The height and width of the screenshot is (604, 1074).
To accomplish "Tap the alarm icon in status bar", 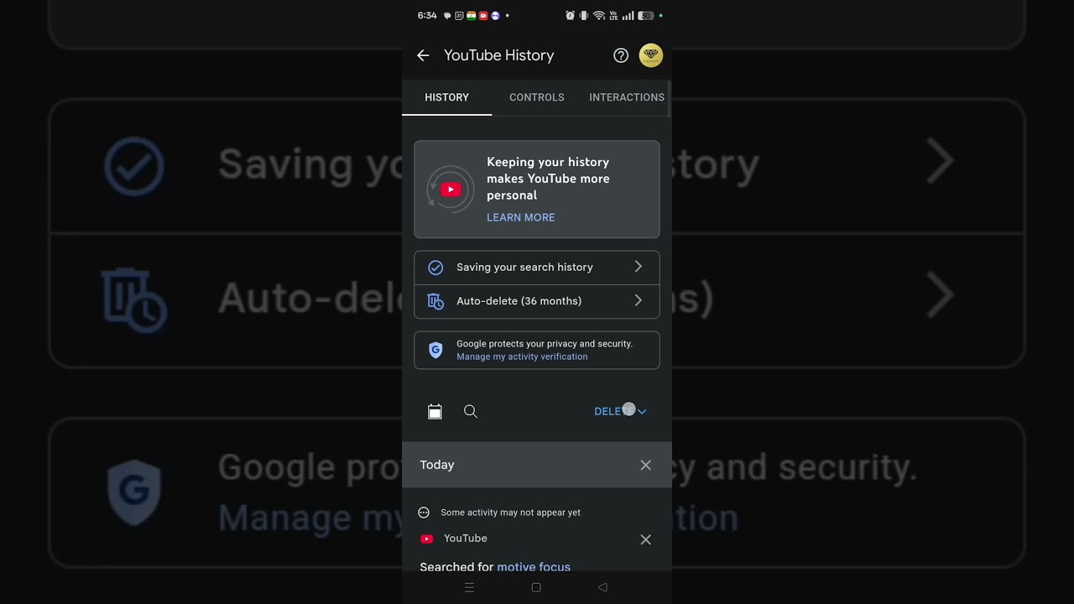I will point(571,16).
